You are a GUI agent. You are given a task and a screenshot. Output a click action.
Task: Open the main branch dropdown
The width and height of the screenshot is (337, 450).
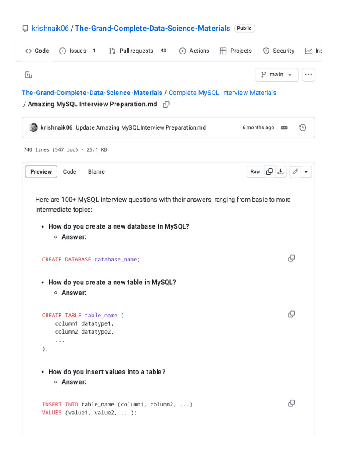tap(277, 75)
